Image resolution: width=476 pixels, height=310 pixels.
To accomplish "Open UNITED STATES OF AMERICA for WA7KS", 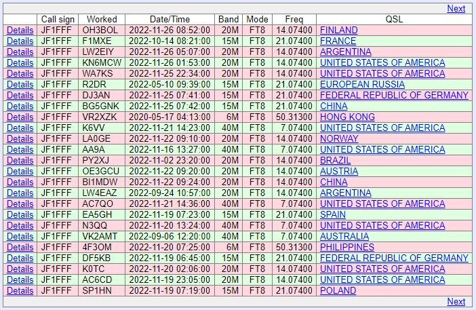I will tap(382, 73).
